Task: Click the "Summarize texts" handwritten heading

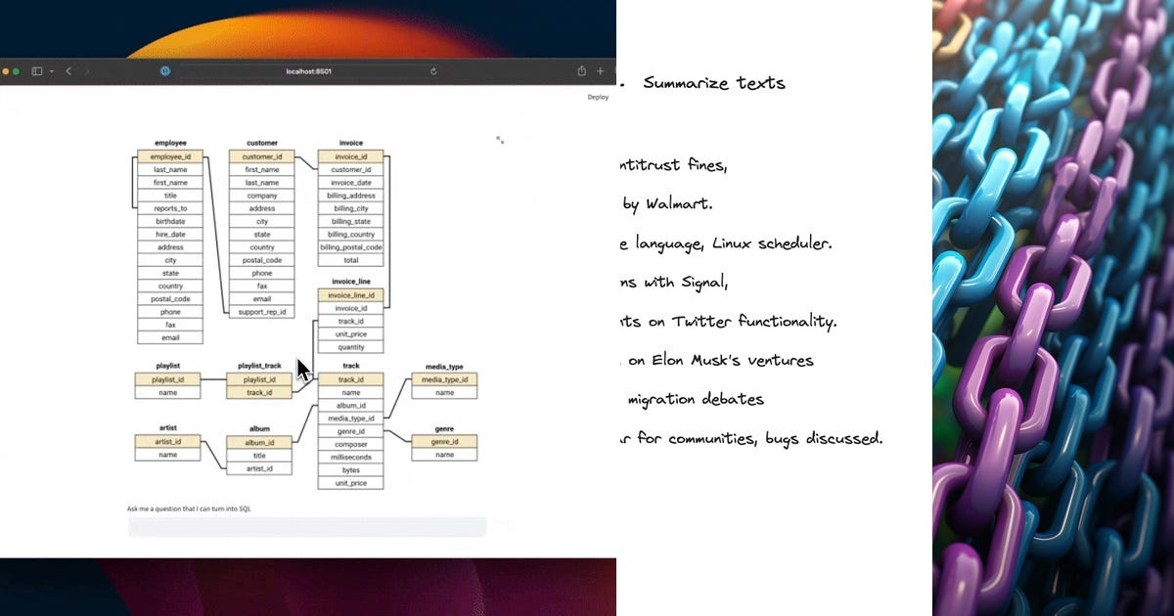Action: [x=714, y=83]
